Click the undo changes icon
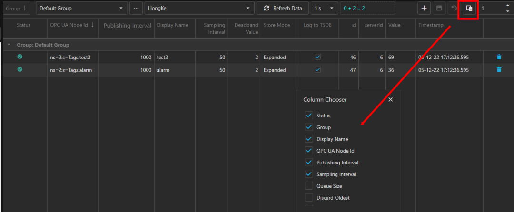514x212 pixels. (454, 8)
